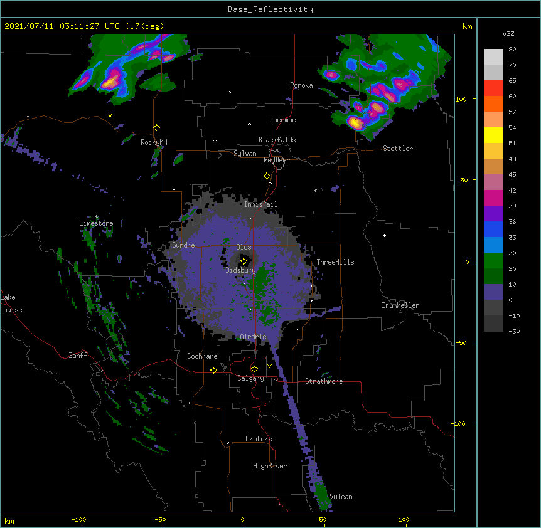
Task: Select the light gray 80-70 dBZ swatch
Action: tap(493, 57)
